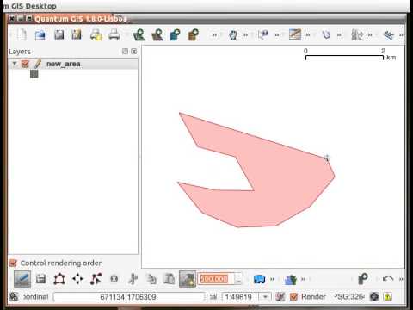Click the blue and green plugin icon
This screenshot has width=413, height=310.
291,279
